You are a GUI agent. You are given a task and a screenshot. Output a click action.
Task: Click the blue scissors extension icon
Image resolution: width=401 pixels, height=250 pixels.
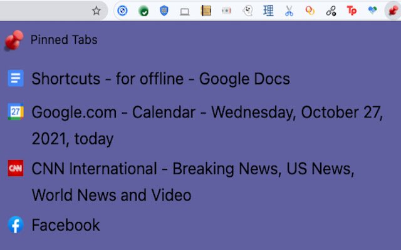289,11
